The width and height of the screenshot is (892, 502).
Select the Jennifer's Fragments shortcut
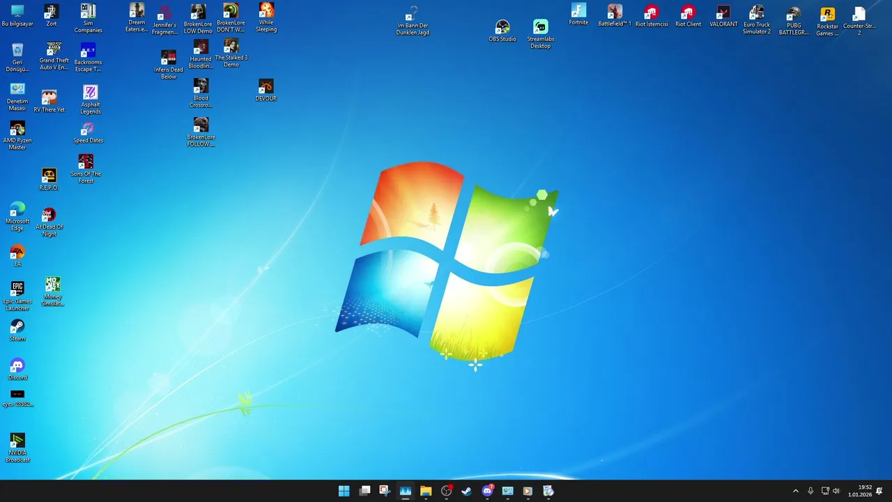point(164,20)
